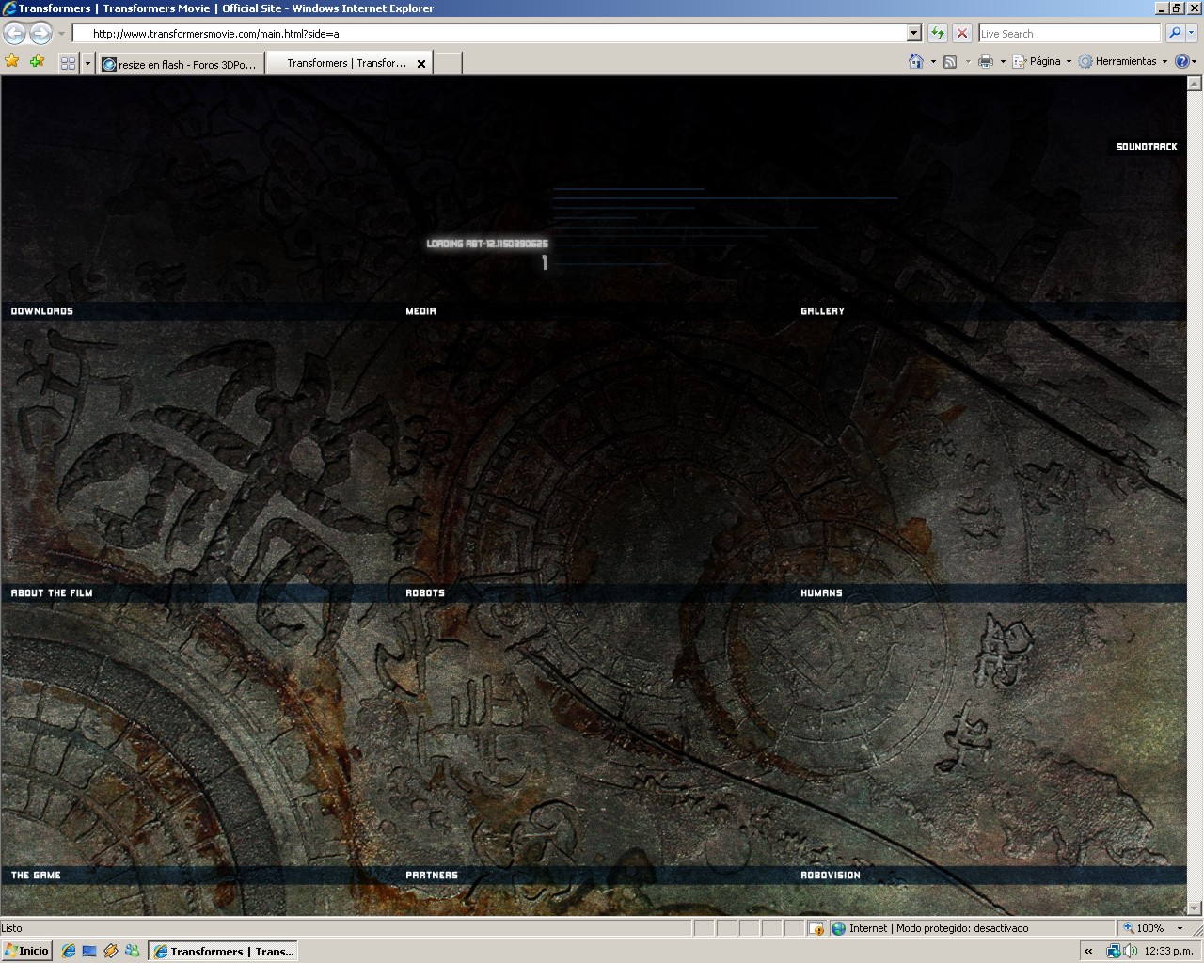Click the pop-up blocker status bar icon

(x=816, y=928)
